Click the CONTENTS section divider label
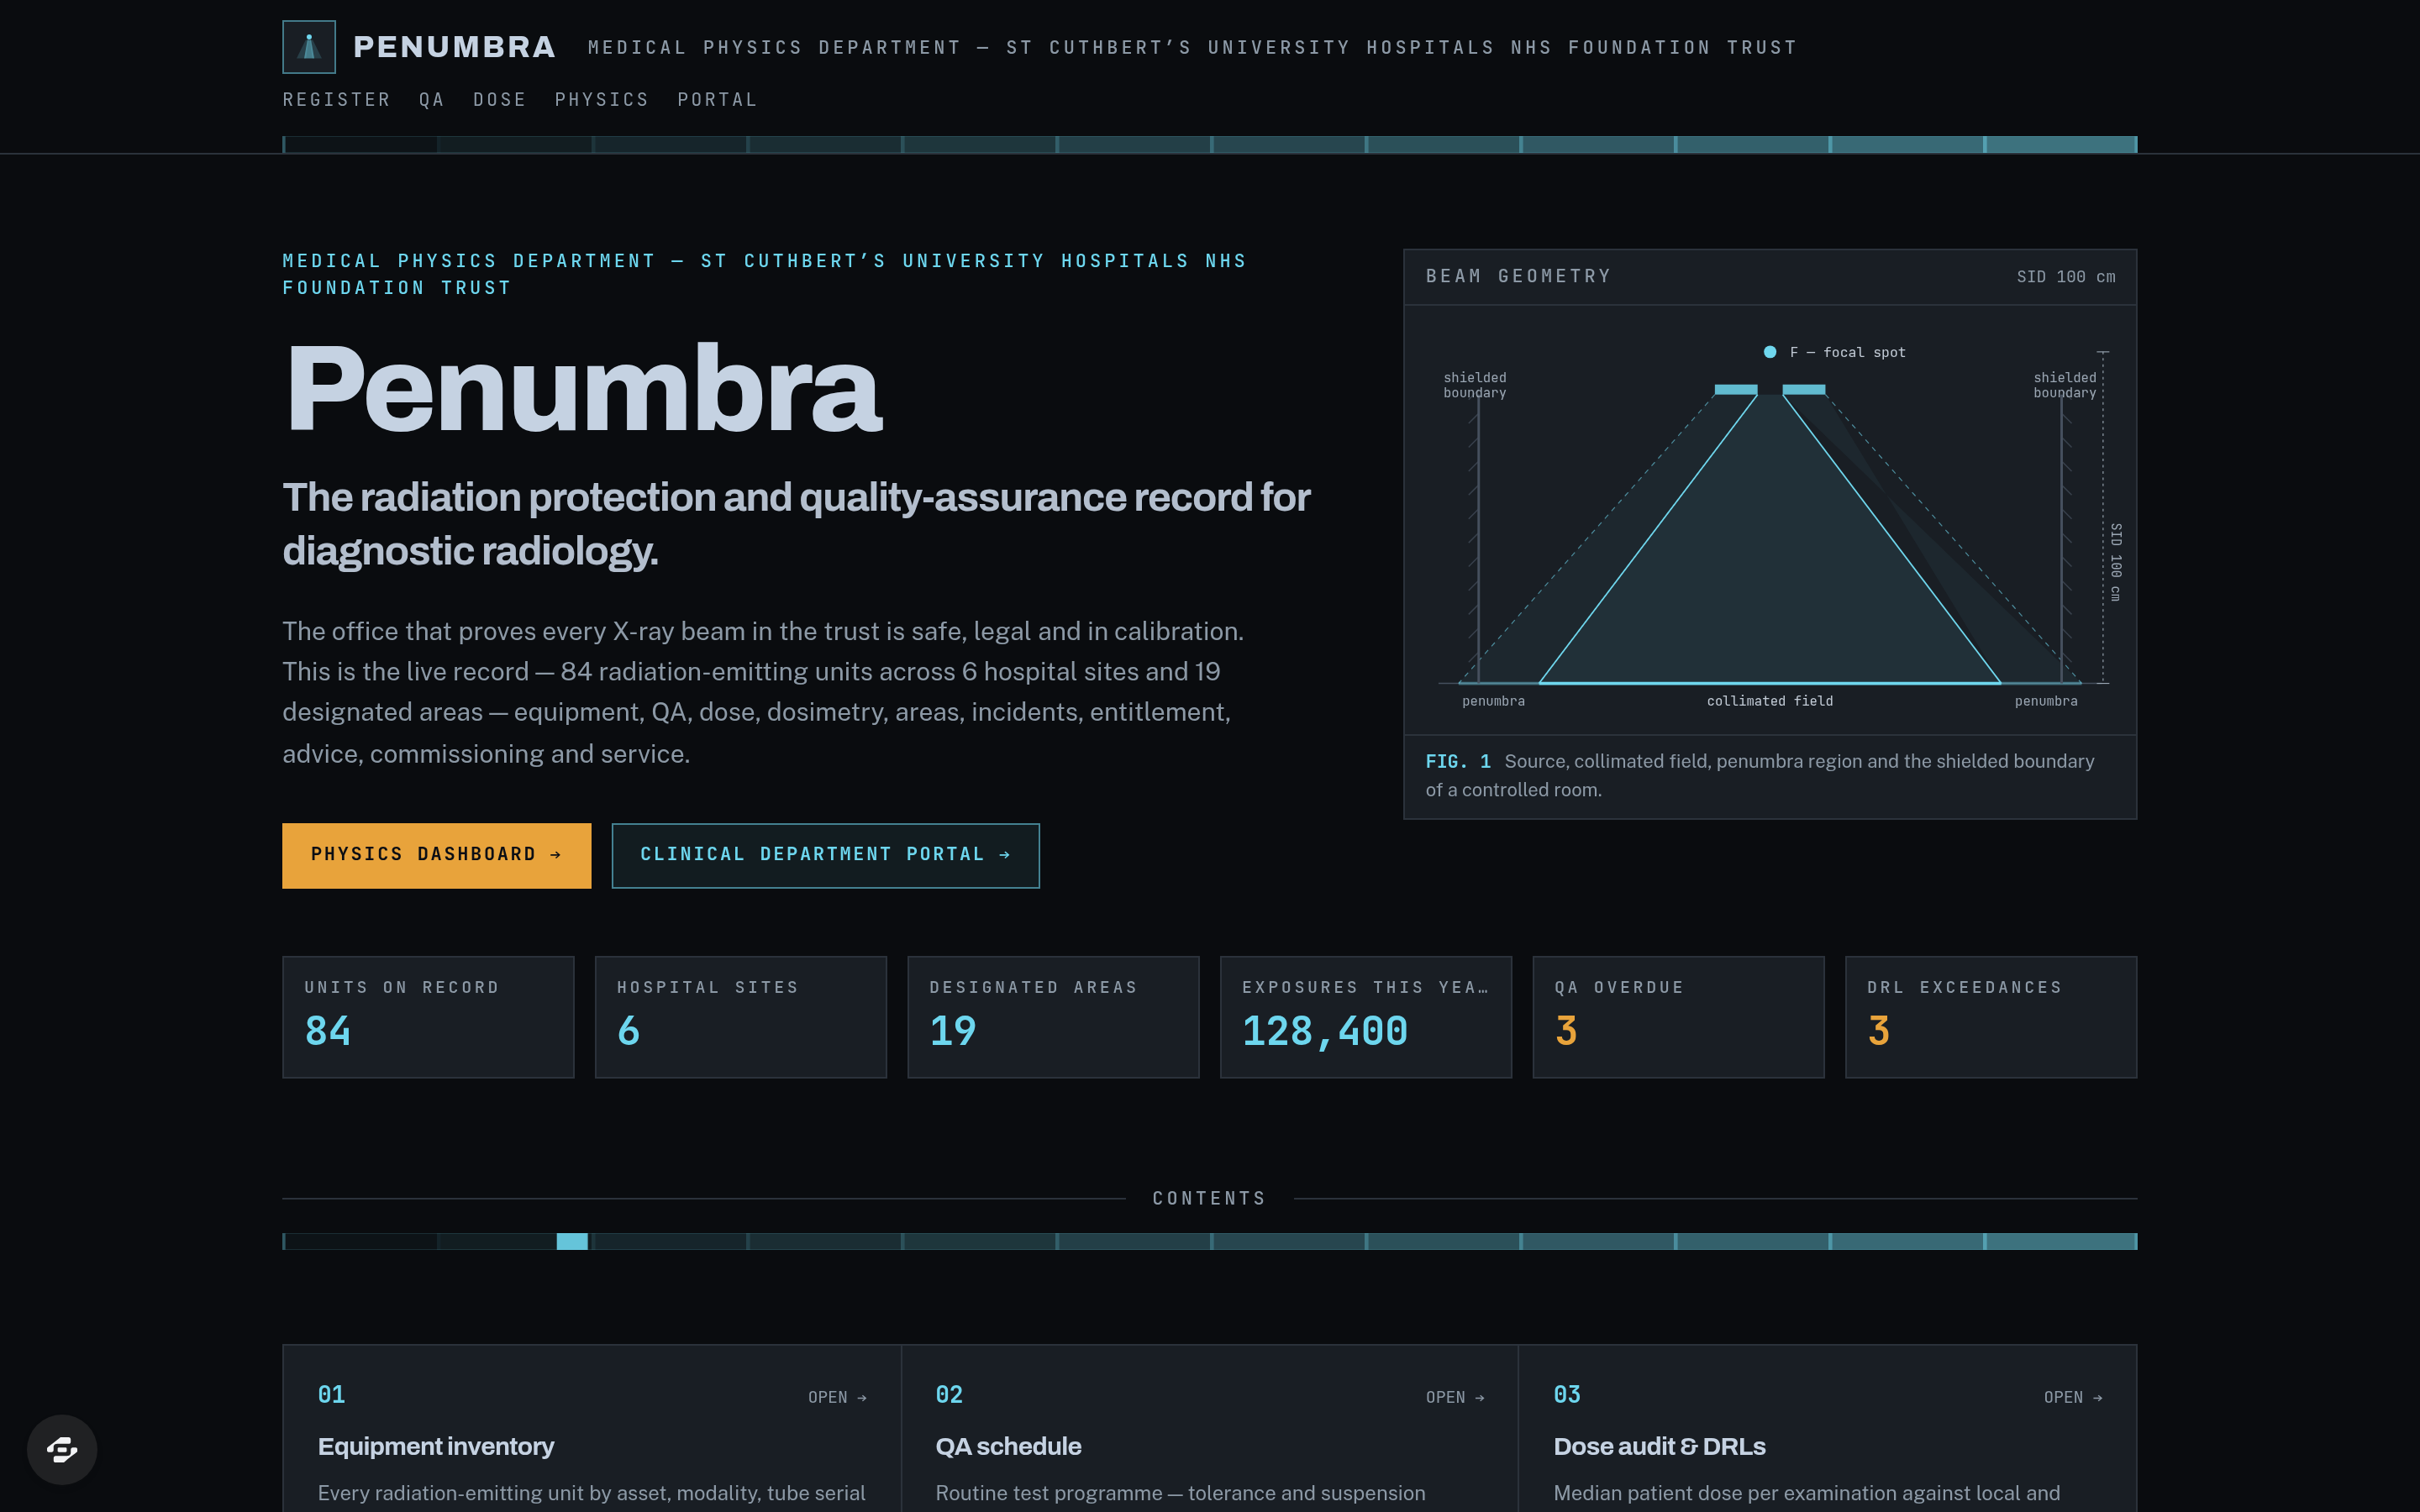Image resolution: width=2420 pixels, height=1512 pixels. pos(1209,1198)
